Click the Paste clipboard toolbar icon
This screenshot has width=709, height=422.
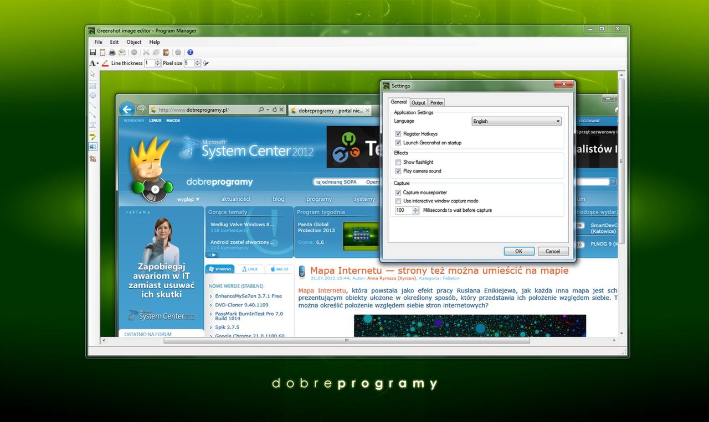166,53
